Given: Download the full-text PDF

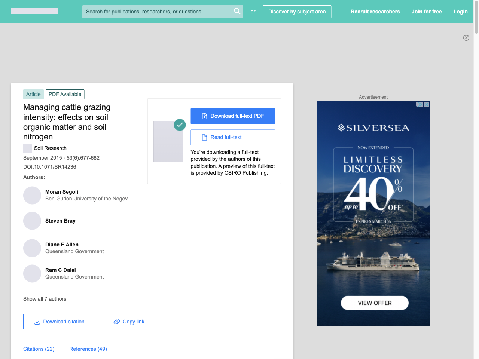Looking at the screenshot, I should pos(233,116).
